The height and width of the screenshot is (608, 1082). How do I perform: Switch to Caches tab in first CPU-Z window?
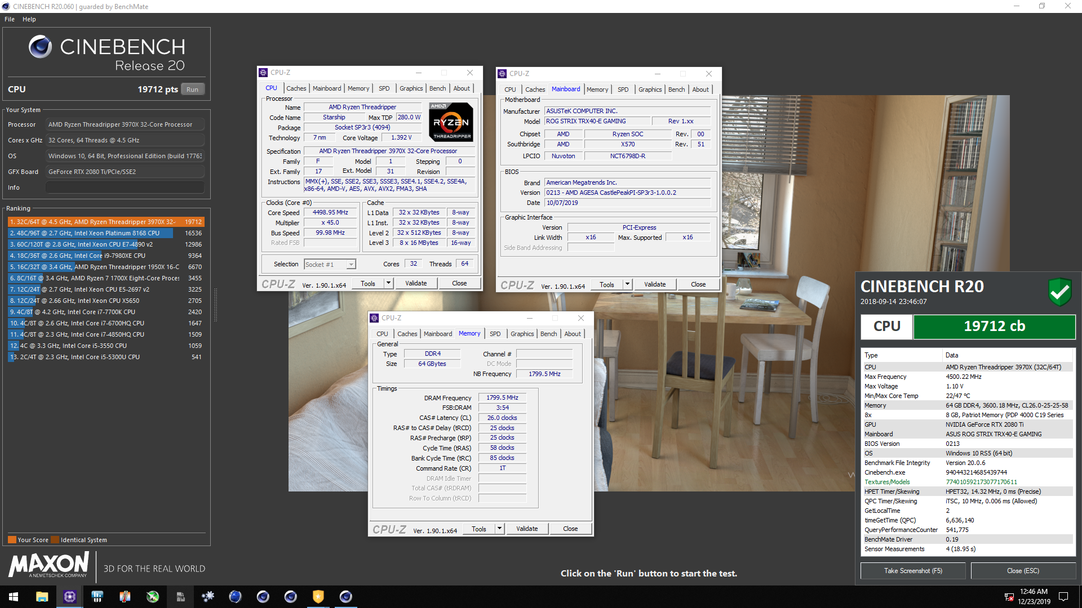tap(296, 88)
